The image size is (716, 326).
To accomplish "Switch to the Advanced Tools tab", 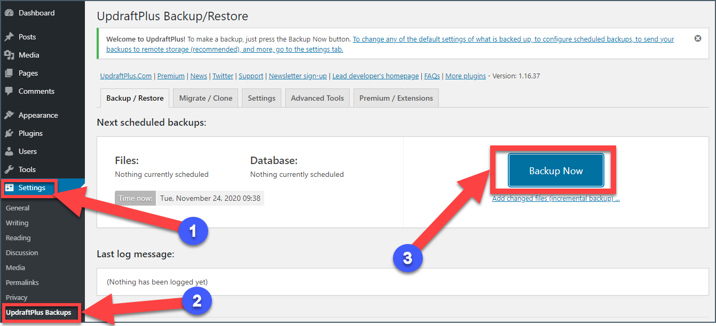I will pos(317,98).
